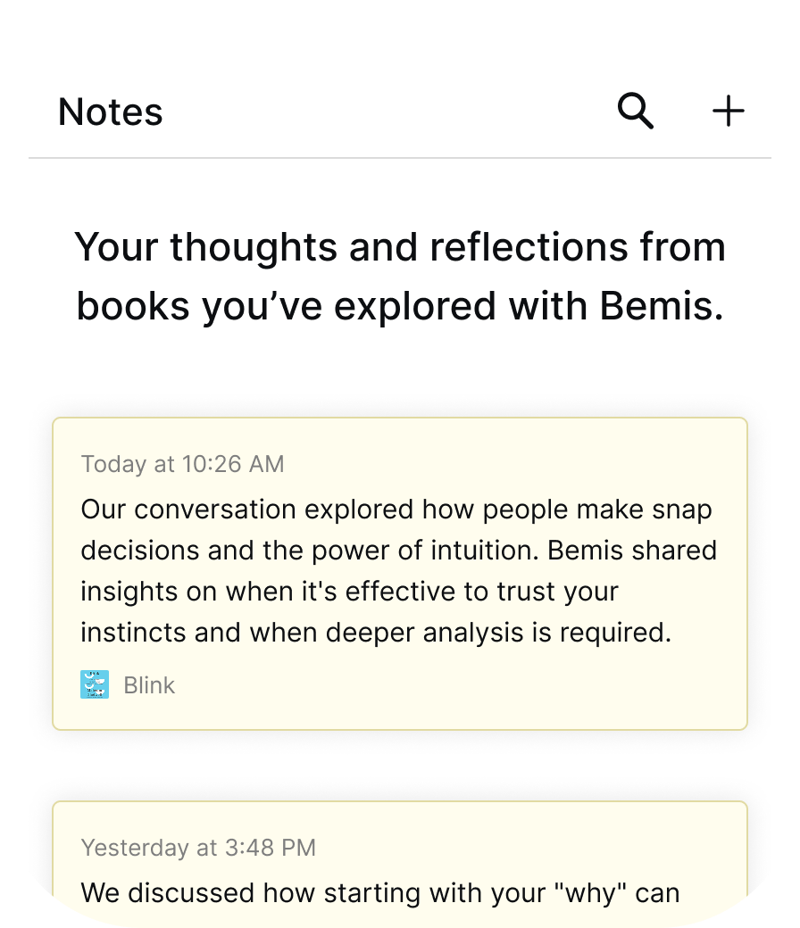Tap the plus icon to add note

(x=728, y=112)
